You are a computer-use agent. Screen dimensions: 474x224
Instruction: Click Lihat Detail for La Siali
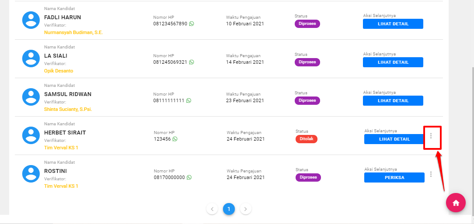pos(393,62)
